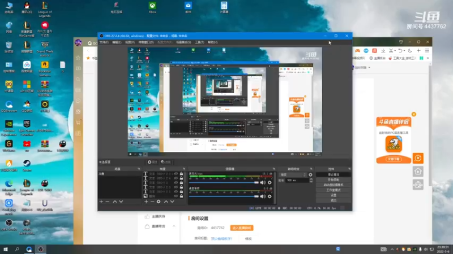Toggle browser night mode moon icon
Image resolution: width=453 pixels, height=254 pixels.
[x=409, y=51]
